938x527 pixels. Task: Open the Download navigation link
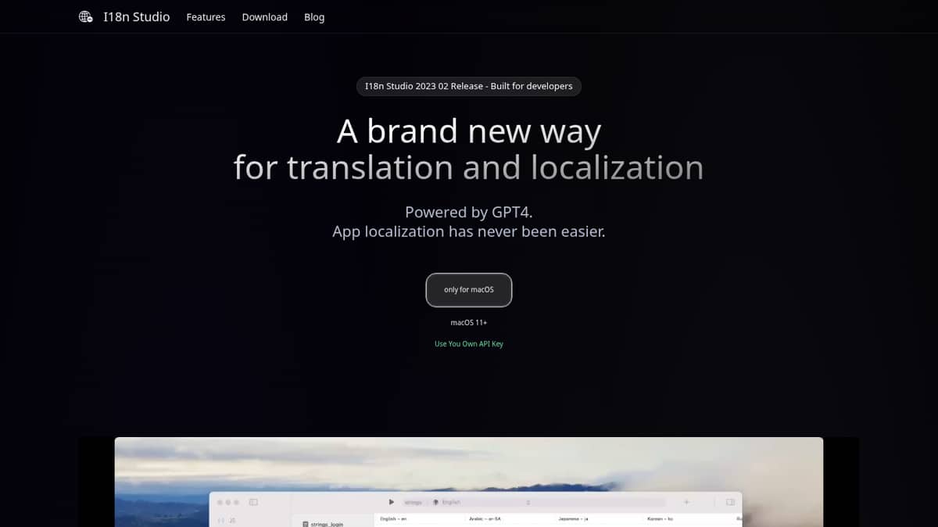pyautogui.click(x=264, y=17)
